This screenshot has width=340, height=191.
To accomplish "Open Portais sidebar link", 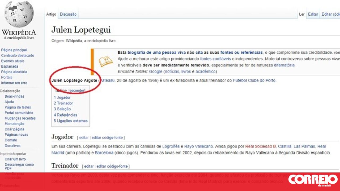I will 7,77.
